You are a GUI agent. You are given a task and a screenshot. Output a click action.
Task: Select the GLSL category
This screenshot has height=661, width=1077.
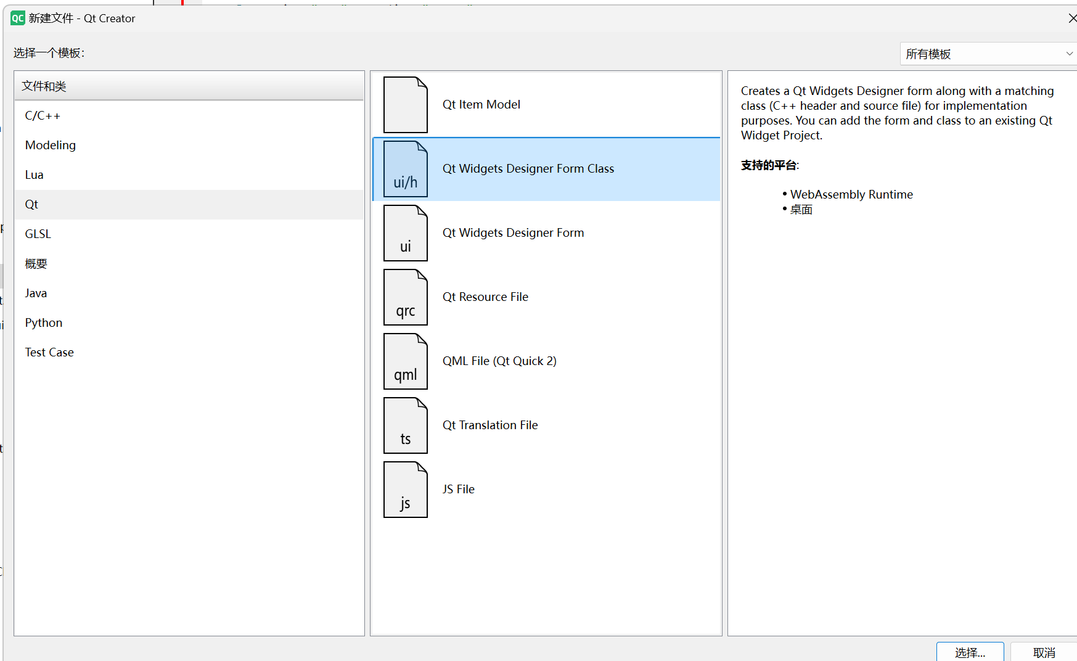point(189,234)
